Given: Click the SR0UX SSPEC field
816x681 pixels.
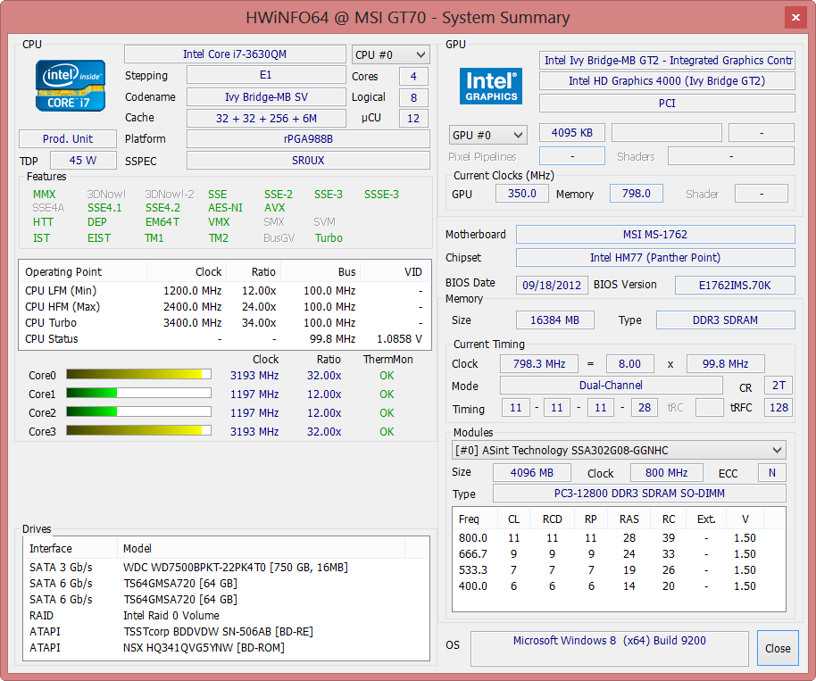Looking at the screenshot, I should 308,161.
